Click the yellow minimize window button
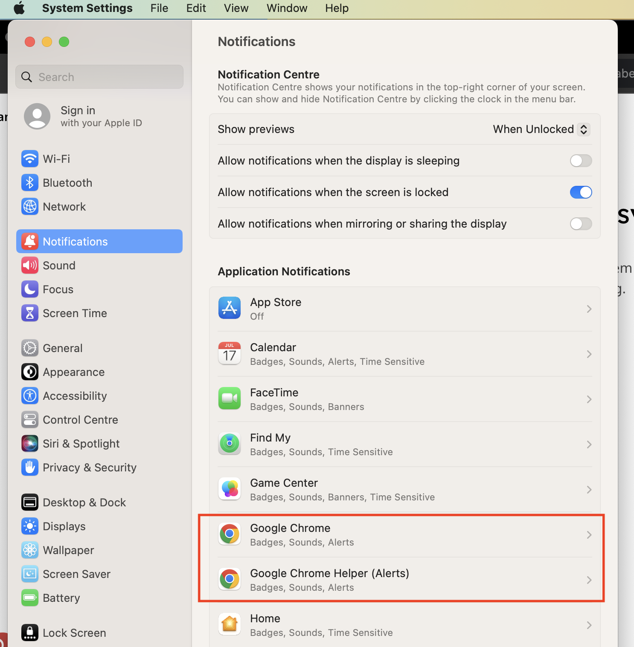Image resolution: width=634 pixels, height=647 pixels. [47, 42]
